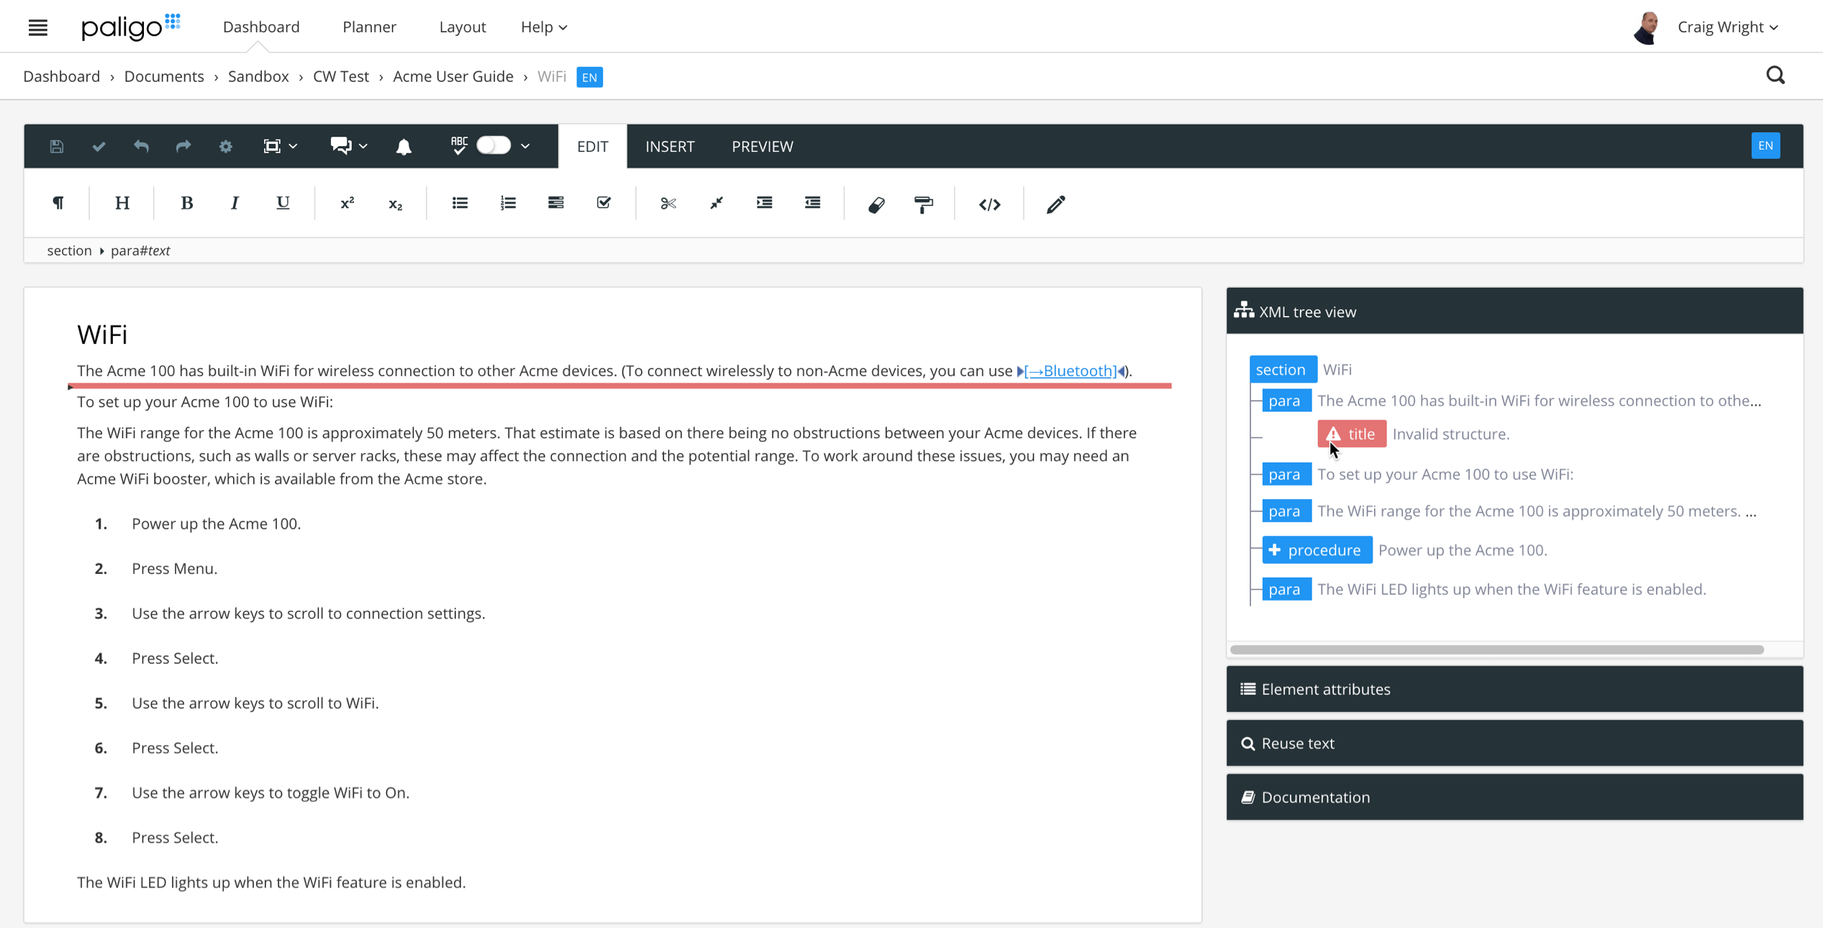Toggle the spell check switch off
Screen dimensions: 1823x928
494,146
